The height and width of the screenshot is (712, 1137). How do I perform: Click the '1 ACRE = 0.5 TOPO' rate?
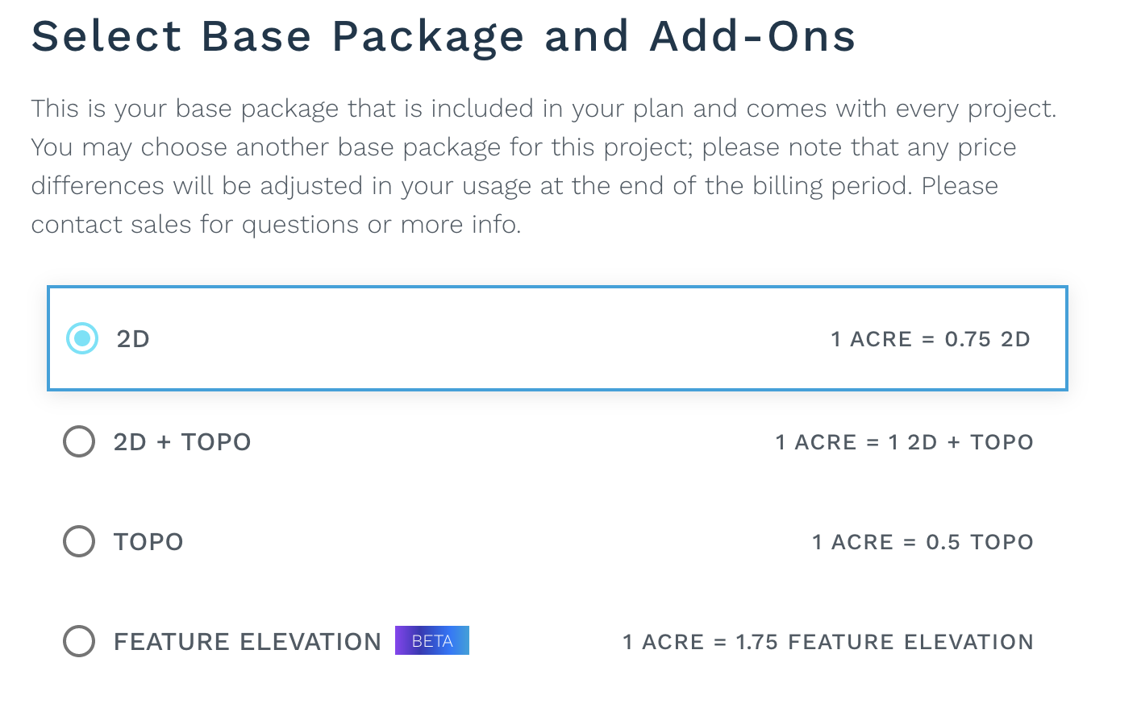[x=923, y=542]
